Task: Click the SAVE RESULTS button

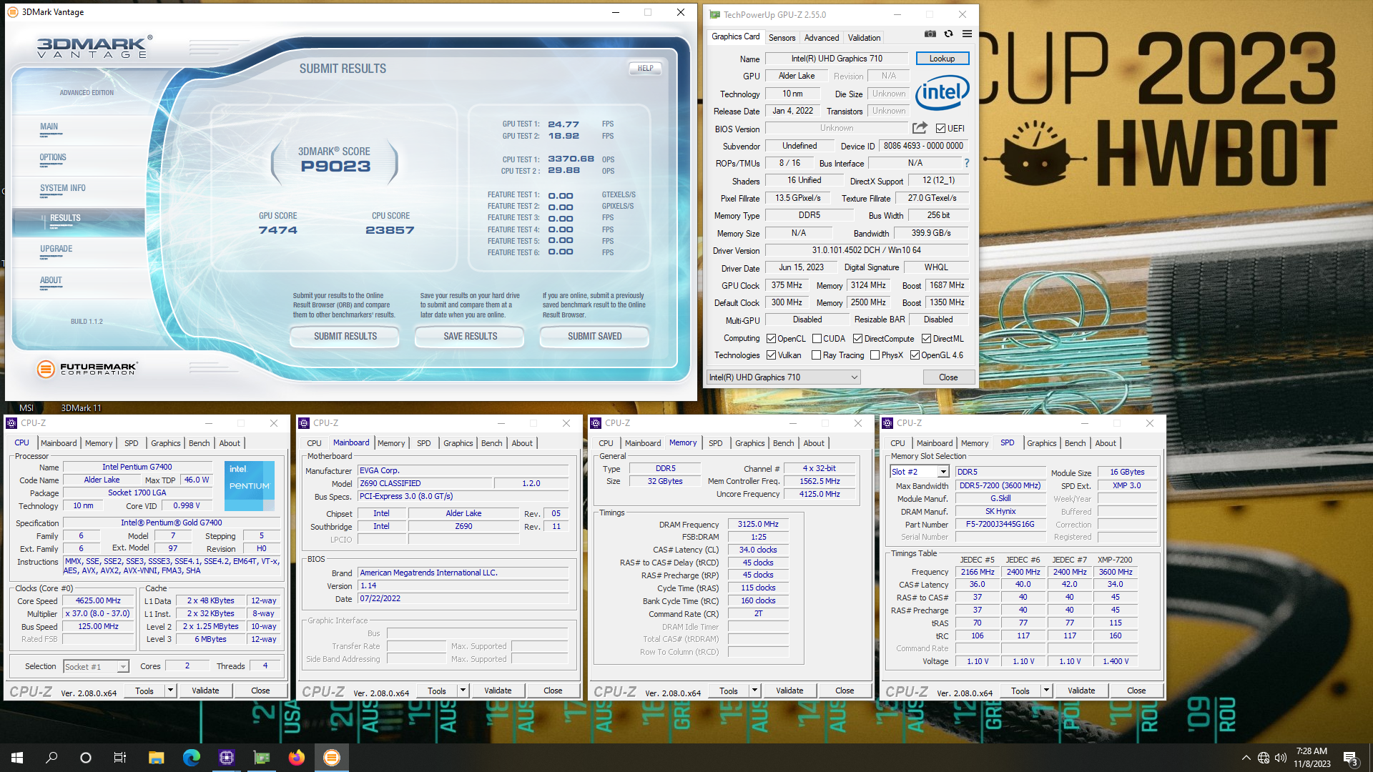Action: [470, 336]
